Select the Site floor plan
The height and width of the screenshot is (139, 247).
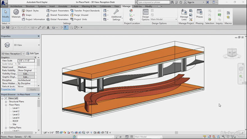coord(14,124)
